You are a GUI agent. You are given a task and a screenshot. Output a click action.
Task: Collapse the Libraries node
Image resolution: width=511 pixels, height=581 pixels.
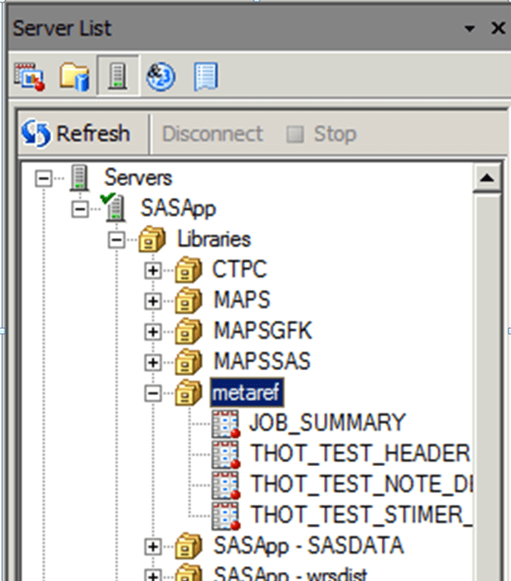117,240
